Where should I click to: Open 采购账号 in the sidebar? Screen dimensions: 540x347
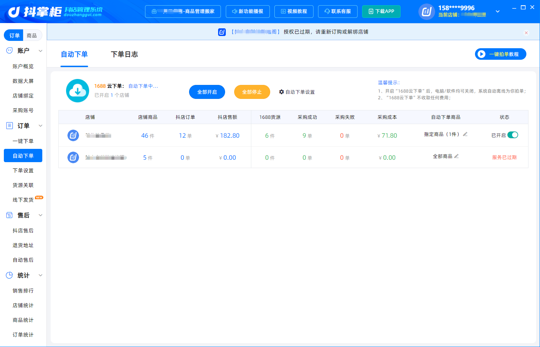(x=23, y=110)
